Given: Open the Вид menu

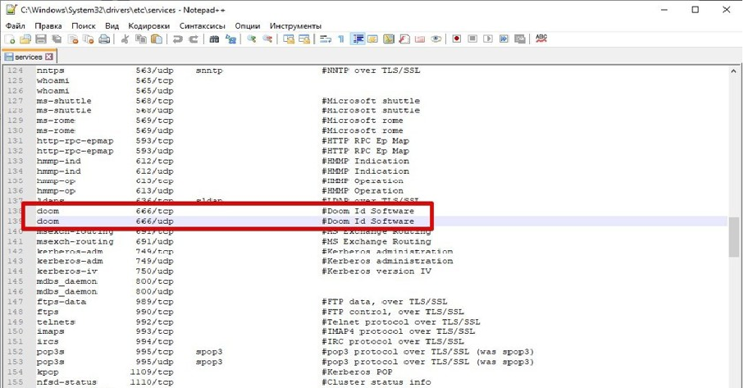Looking at the screenshot, I should click(x=112, y=25).
